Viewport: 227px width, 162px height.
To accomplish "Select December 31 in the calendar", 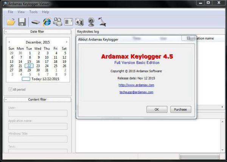I will [x=47, y=70].
